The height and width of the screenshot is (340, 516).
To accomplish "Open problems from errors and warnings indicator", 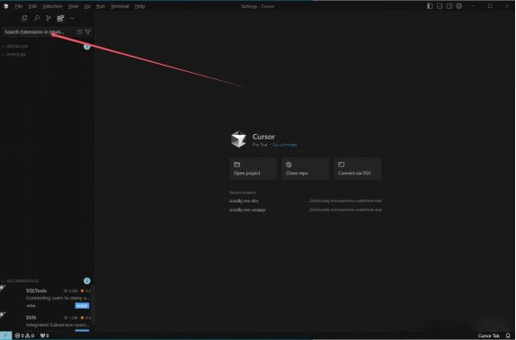I will pos(24,336).
